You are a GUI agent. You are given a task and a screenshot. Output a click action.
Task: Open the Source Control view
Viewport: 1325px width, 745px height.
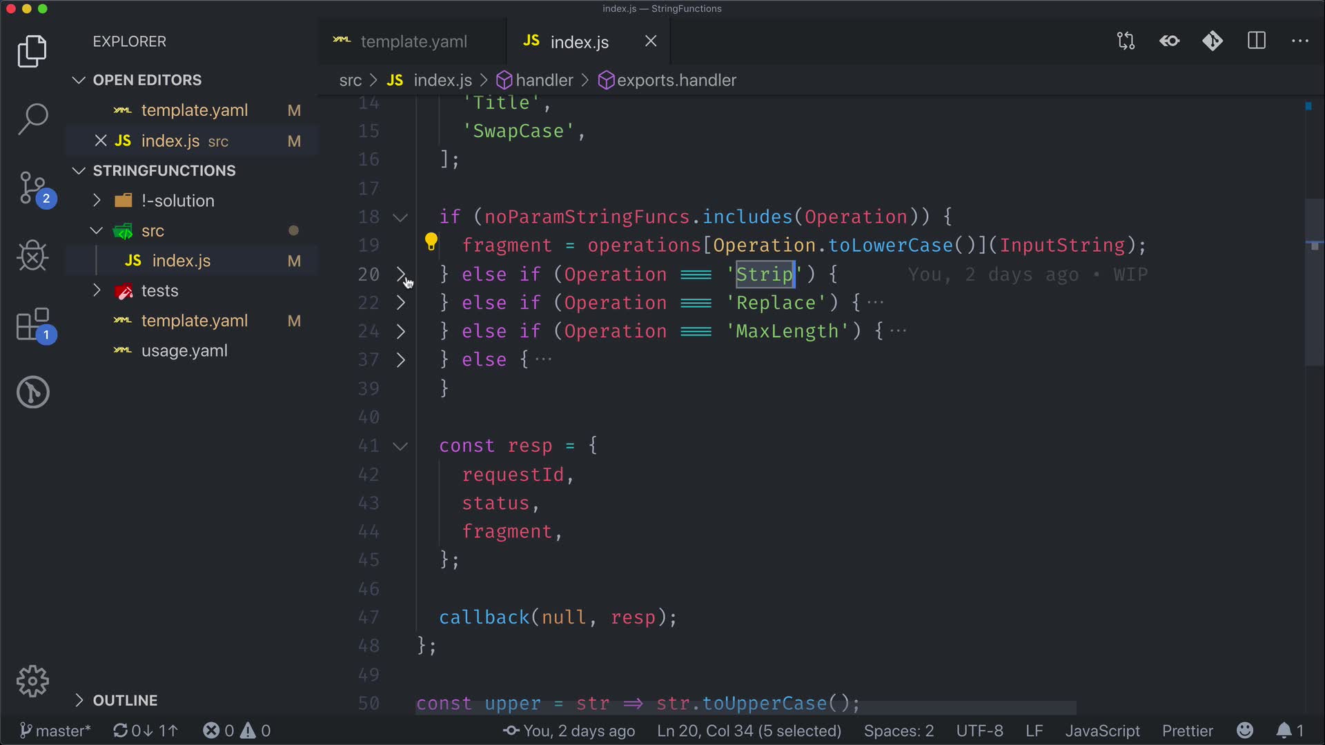32,188
